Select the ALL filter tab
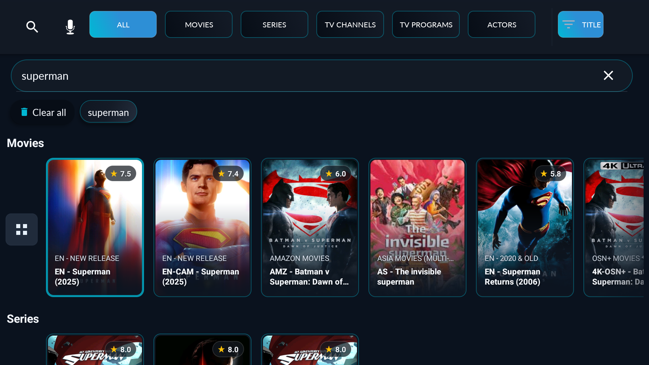 tap(123, 24)
